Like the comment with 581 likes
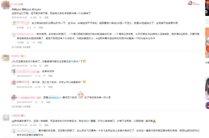 tap(33, 125)
